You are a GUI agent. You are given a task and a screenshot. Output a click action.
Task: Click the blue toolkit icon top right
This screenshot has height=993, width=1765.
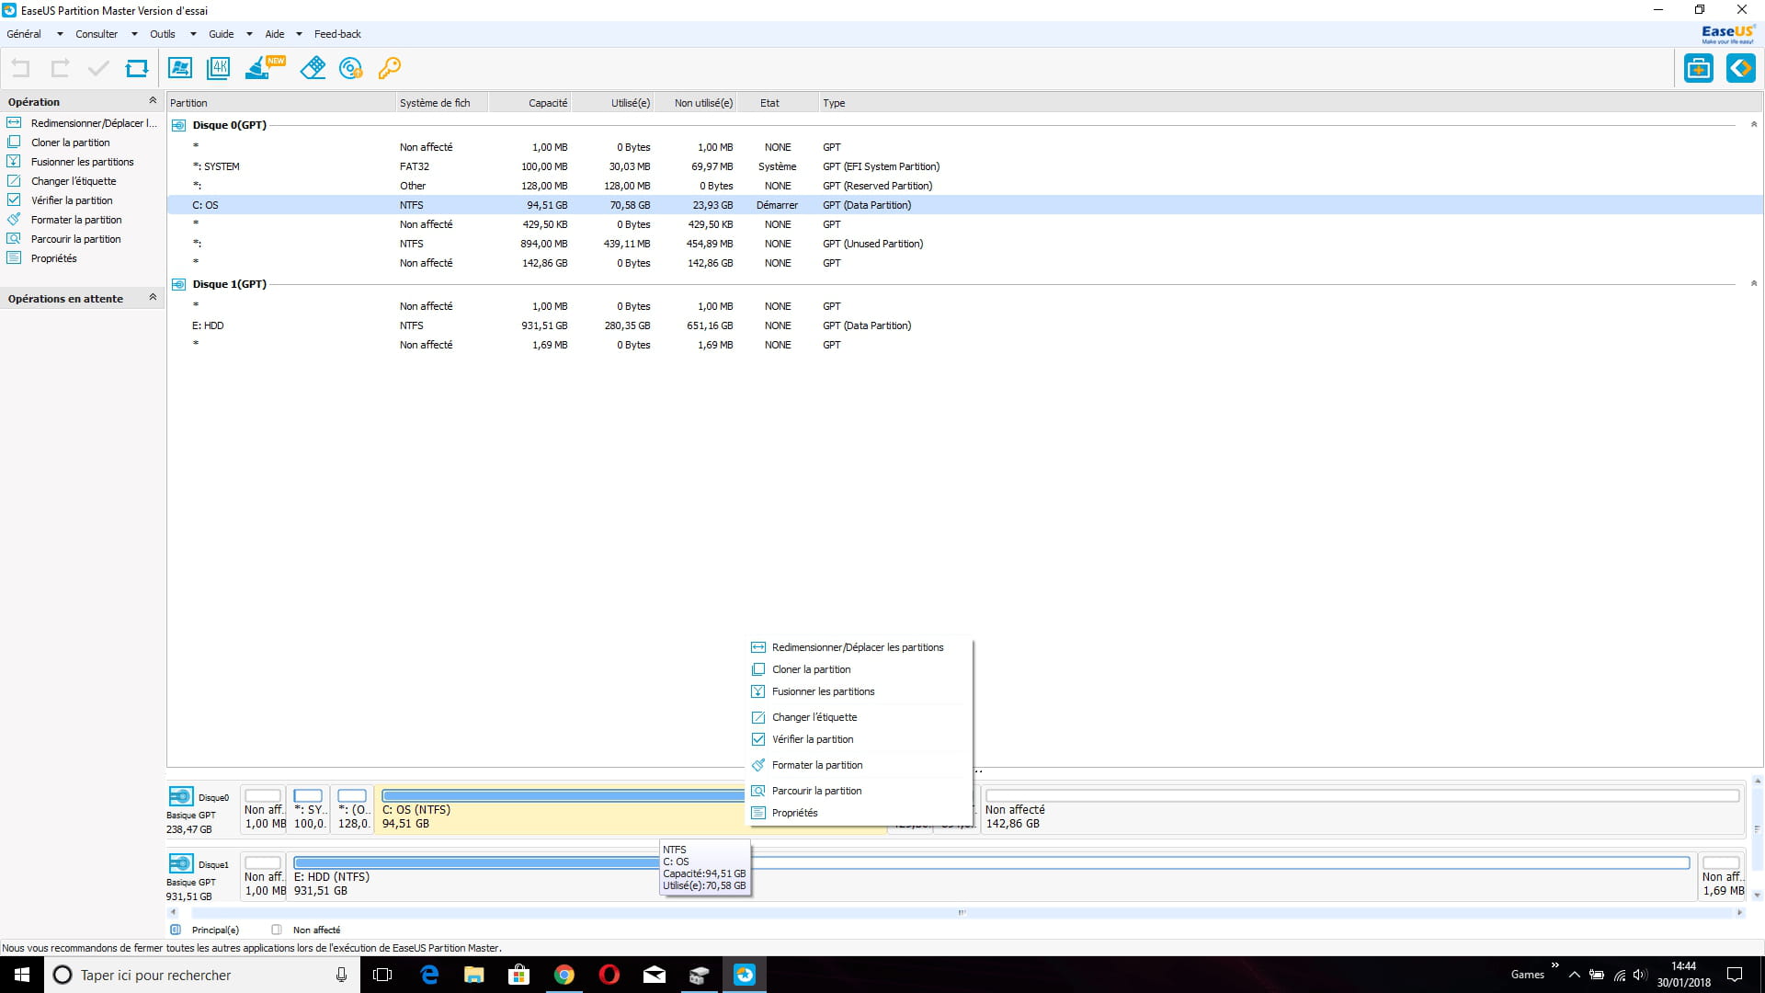tap(1699, 68)
